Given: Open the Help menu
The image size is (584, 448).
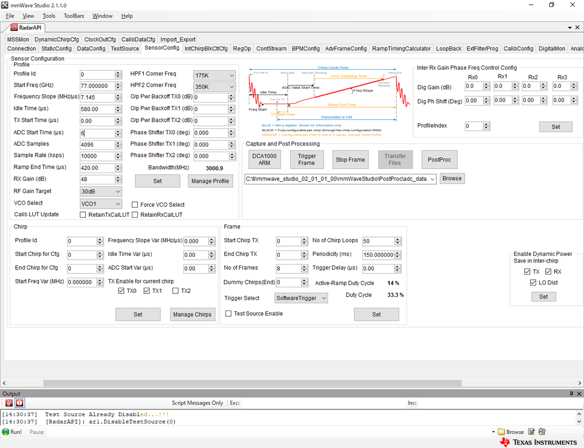Looking at the screenshot, I should pyautogui.click(x=127, y=16).
